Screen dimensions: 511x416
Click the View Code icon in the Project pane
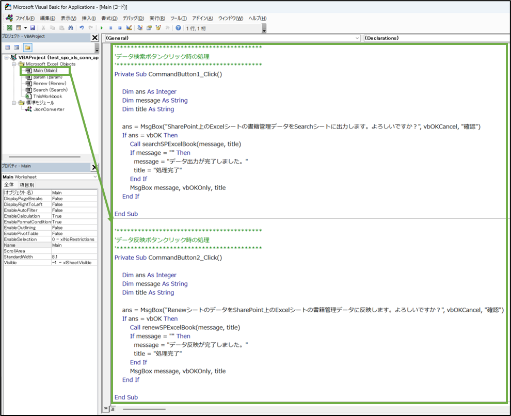click(8, 47)
